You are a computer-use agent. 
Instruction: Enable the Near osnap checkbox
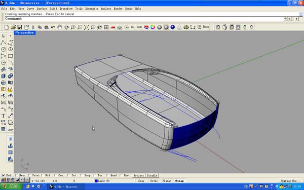pos(17,175)
